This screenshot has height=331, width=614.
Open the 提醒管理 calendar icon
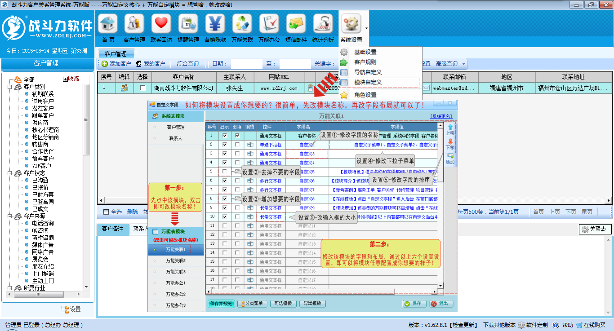pyautogui.click(x=188, y=24)
